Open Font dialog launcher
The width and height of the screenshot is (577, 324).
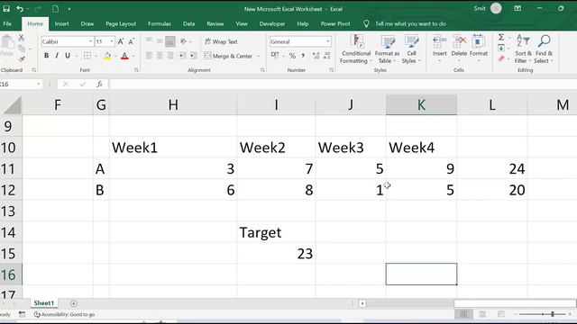coord(136,70)
